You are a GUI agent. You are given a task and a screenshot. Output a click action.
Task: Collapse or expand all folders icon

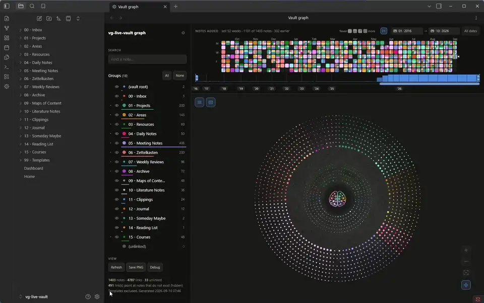[x=78, y=19]
